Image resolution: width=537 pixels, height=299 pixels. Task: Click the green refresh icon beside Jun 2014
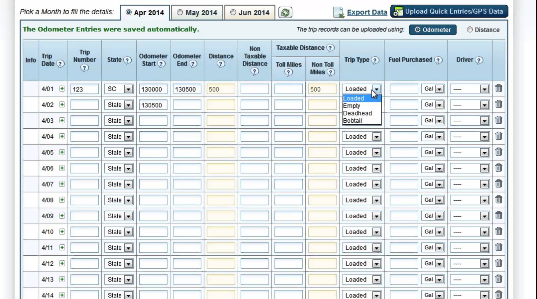click(x=285, y=13)
